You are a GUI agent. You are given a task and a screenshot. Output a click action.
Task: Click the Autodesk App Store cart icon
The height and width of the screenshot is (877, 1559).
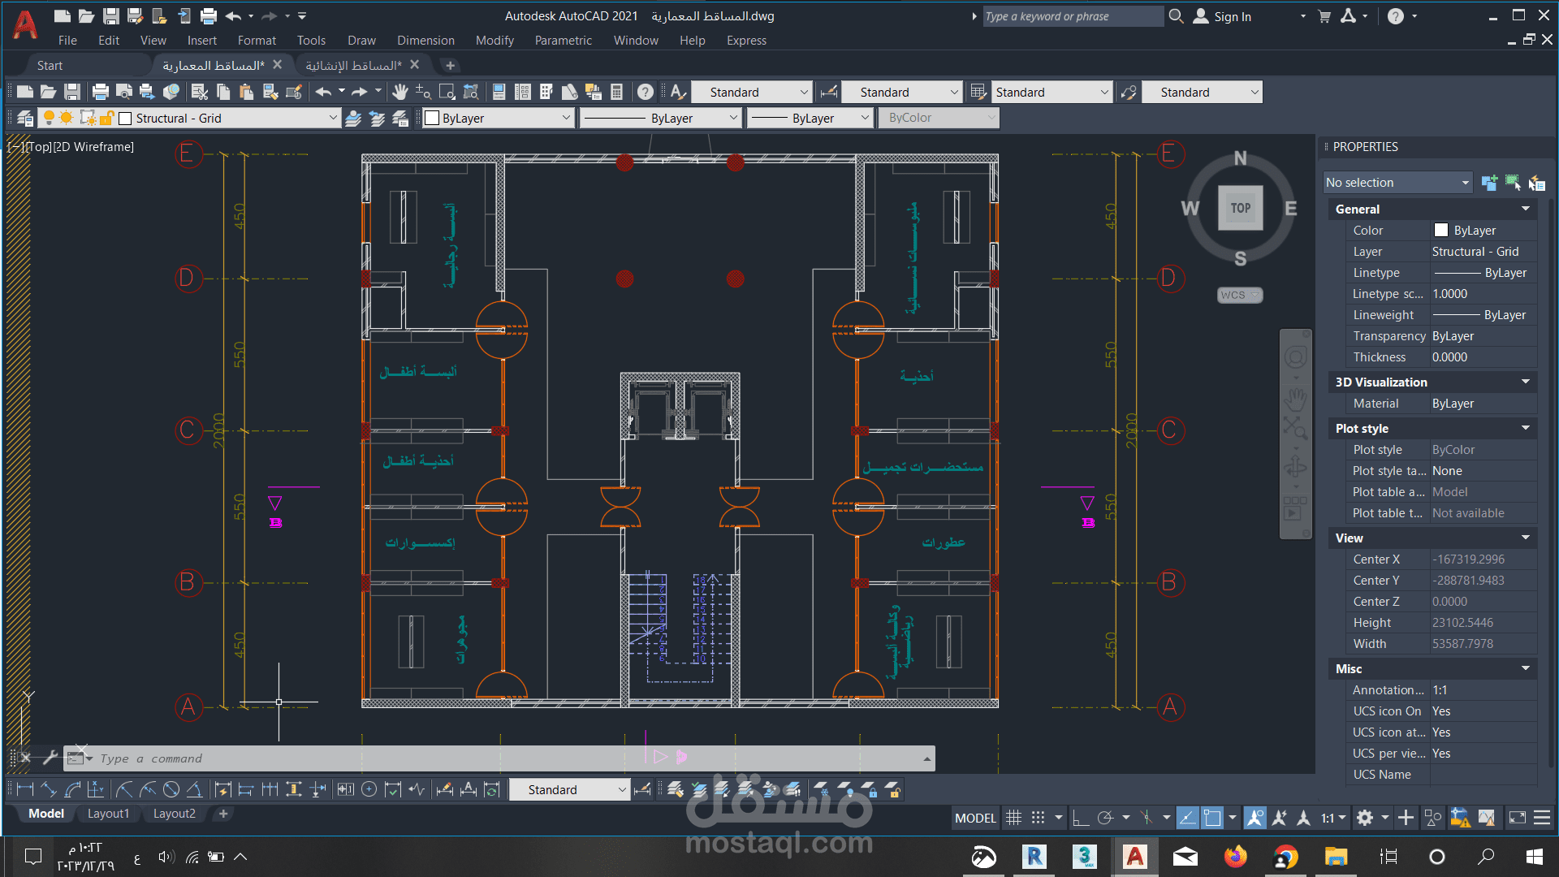[x=1324, y=16]
